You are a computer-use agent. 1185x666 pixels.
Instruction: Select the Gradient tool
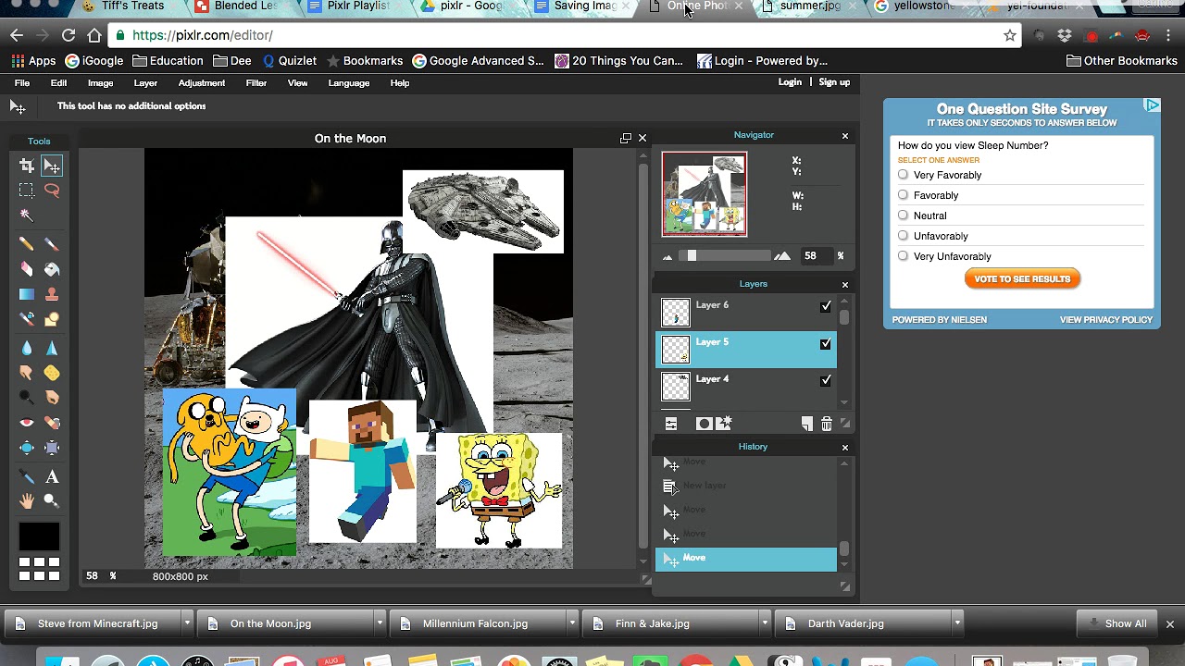click(27, 294)
